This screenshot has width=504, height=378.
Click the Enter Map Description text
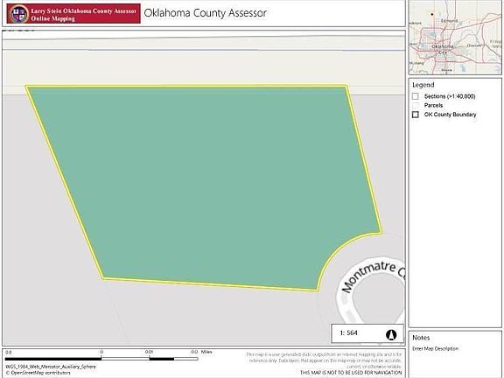tap(435, 348)
